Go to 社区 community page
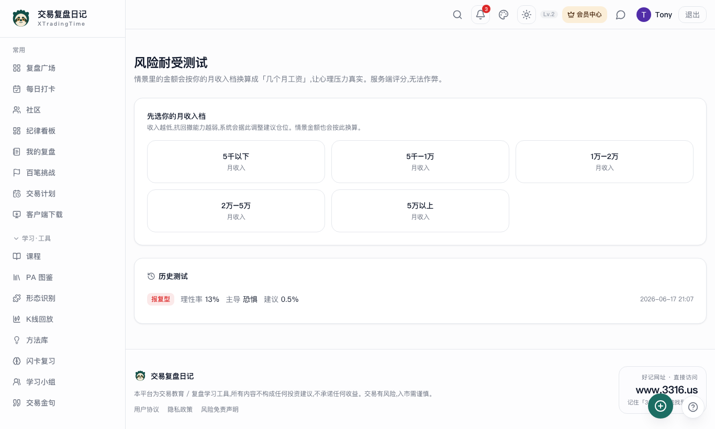This screenshot has height=429, width=715. [x=62, y=110]
